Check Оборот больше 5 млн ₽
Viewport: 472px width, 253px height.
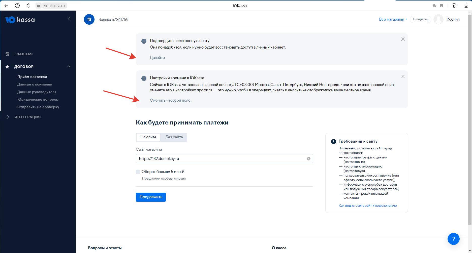click(138, 172)
